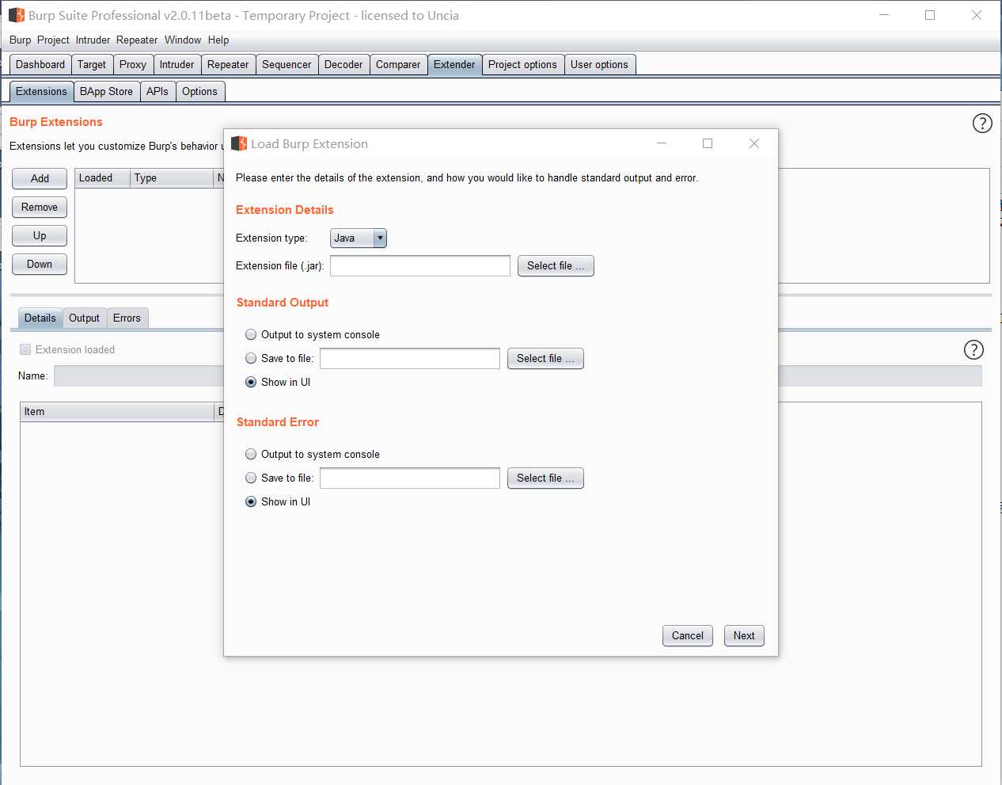Open the BApp Store sub-tab
Screen dimensions: 1002x785
pos(106,91)
